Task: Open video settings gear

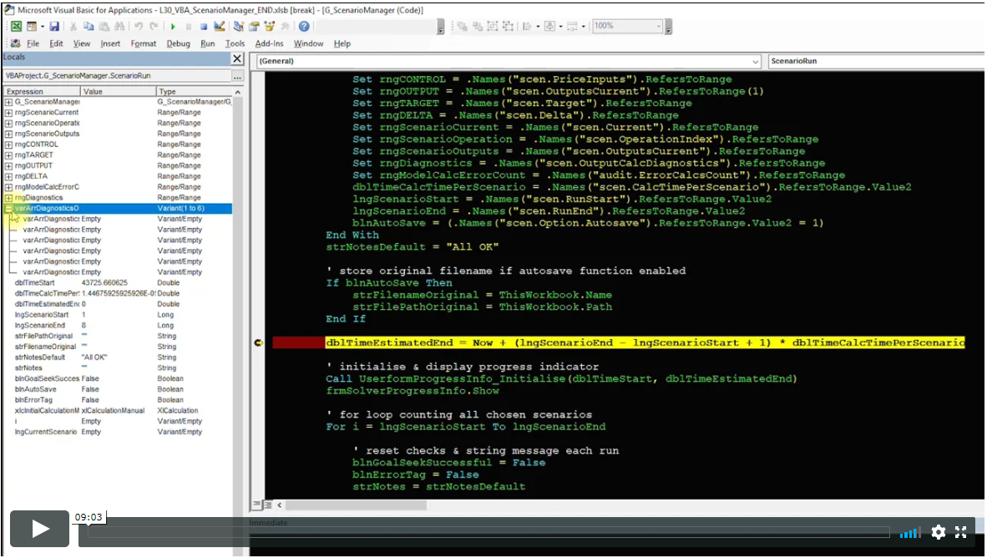Action: coord(938,532)
